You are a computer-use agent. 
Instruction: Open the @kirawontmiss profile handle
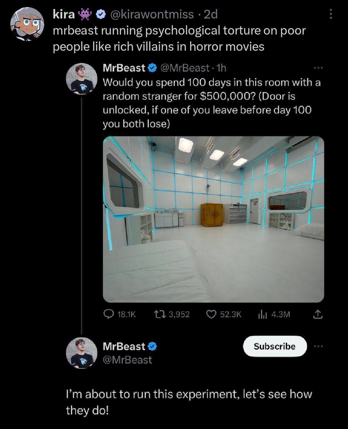(x=152, y=14)
